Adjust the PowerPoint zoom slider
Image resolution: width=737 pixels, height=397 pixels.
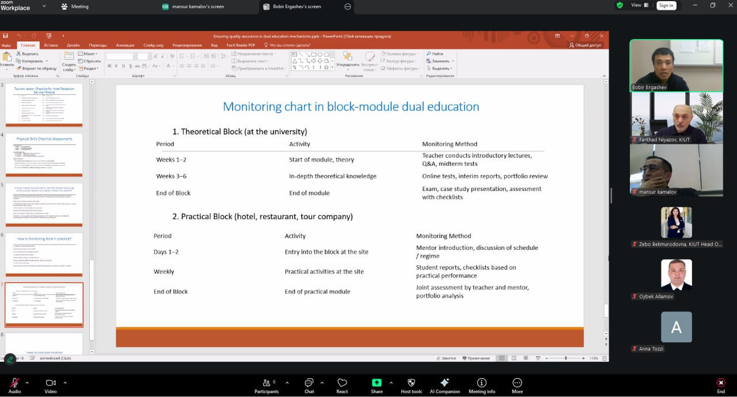point(566,358)
